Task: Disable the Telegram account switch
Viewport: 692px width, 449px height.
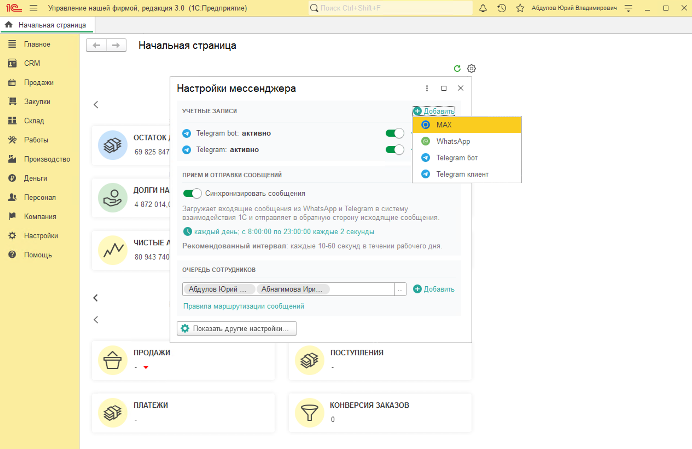Action: (x=395, y=150)
